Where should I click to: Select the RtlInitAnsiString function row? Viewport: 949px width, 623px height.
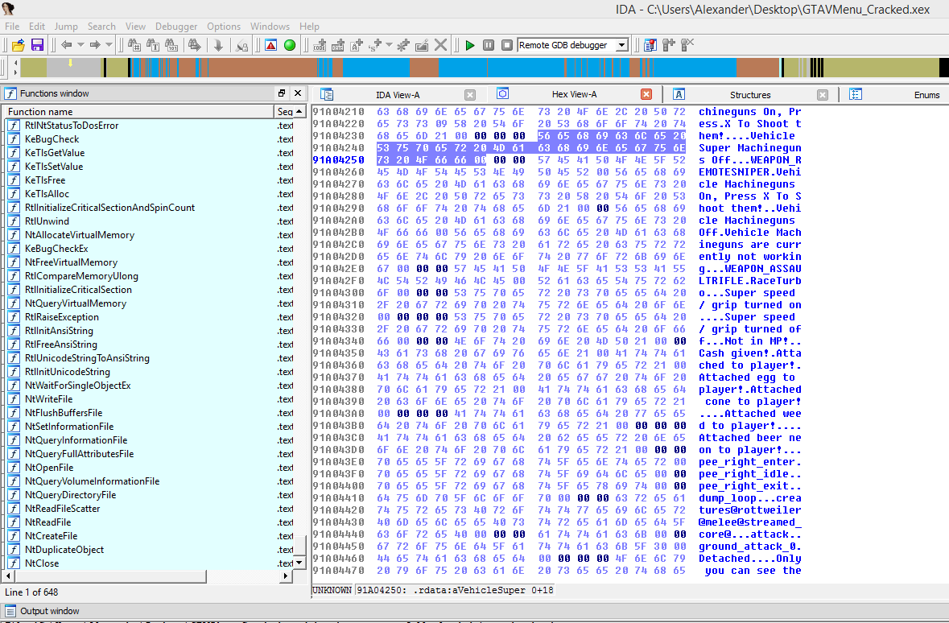pos(139,331)
